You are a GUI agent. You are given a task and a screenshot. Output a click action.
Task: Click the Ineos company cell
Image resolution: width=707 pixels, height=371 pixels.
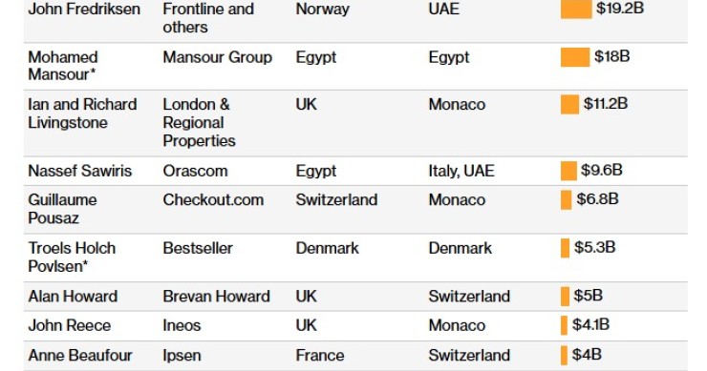click(182, 325)
